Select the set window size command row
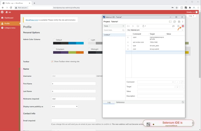The height and width of the screenshot is (131, 201). 155,42
